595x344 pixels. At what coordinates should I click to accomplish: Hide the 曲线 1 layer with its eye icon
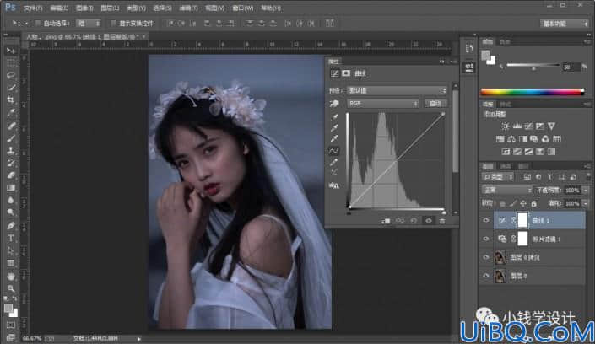click(486, 220)
